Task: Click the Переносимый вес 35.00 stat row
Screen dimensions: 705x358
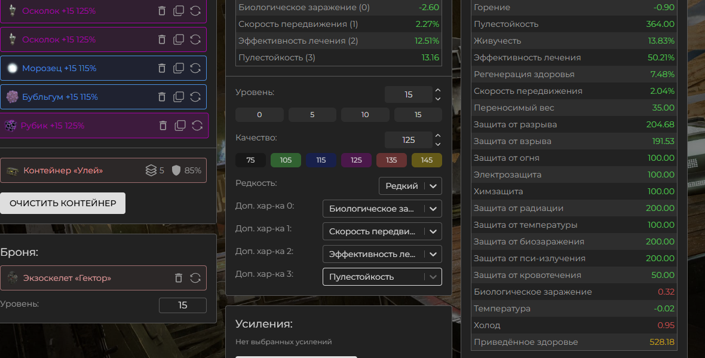Action: tap(574, 108)
